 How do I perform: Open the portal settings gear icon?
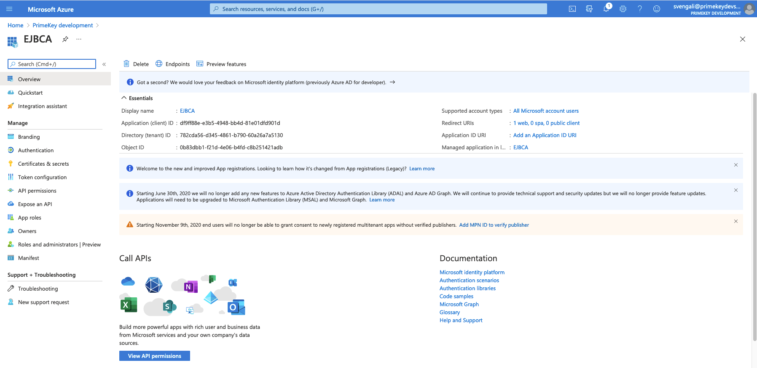(623, 9)
